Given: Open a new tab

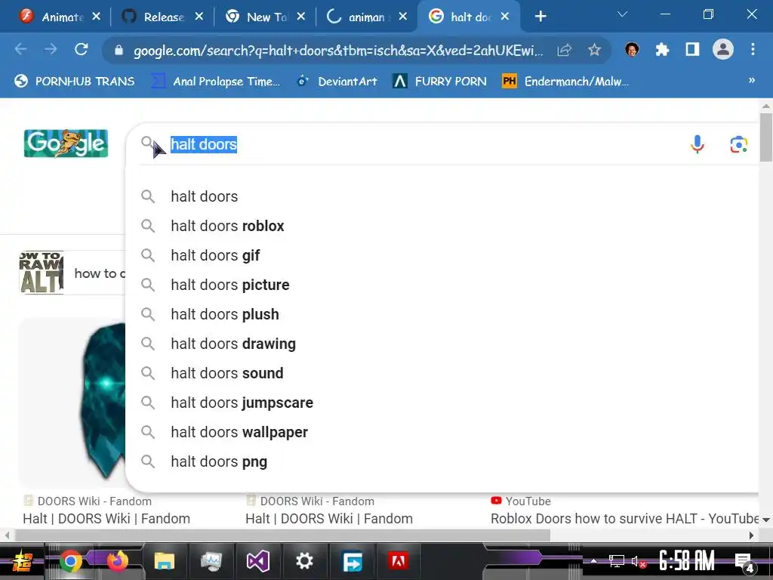Looking at the screenshot, I should (540, 17).
